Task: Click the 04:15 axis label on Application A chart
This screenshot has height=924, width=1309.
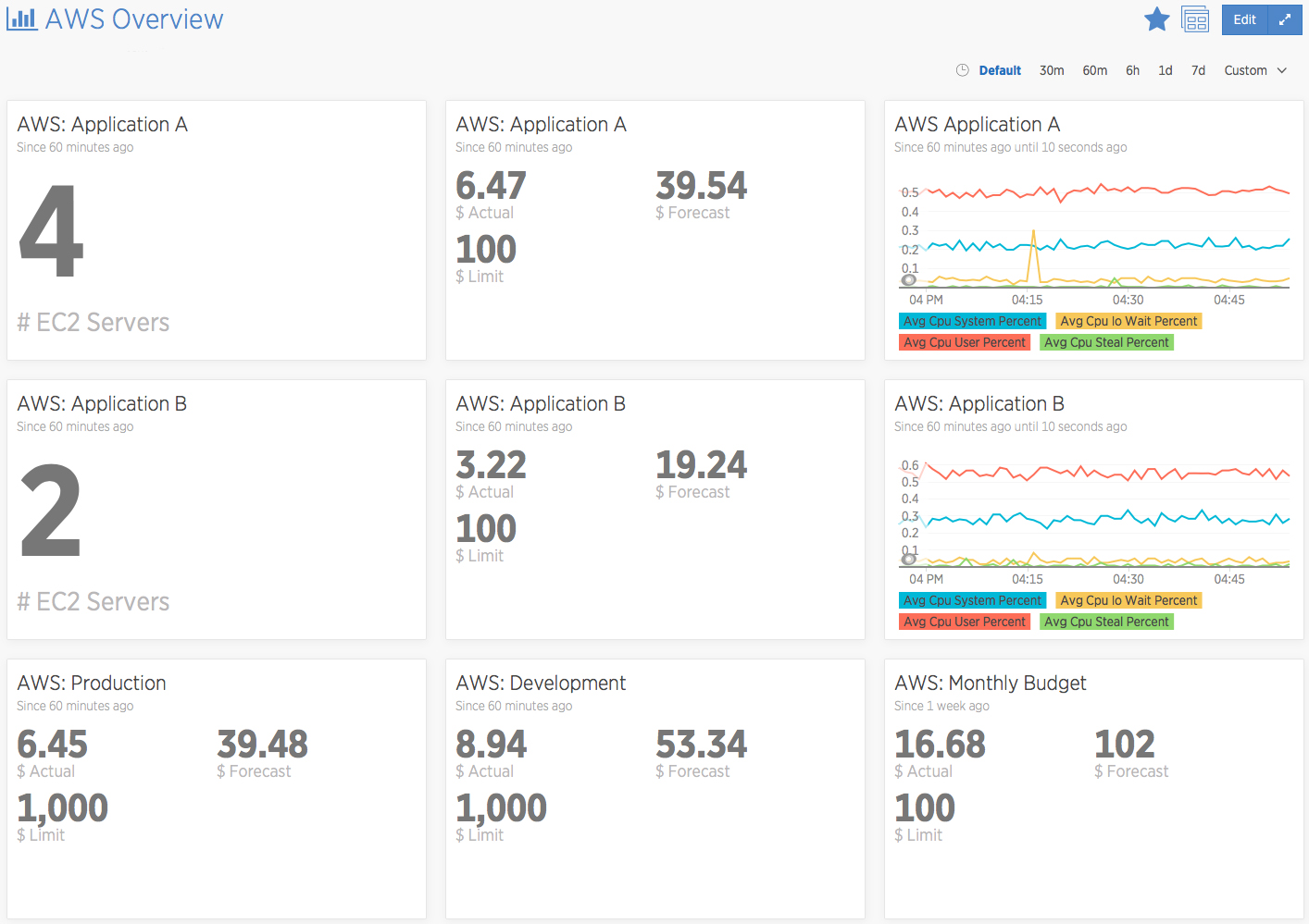Action: (1027, 300)
